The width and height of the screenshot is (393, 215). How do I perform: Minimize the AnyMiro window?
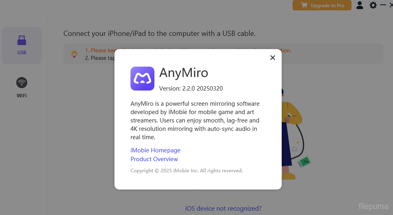pos(383,5)
